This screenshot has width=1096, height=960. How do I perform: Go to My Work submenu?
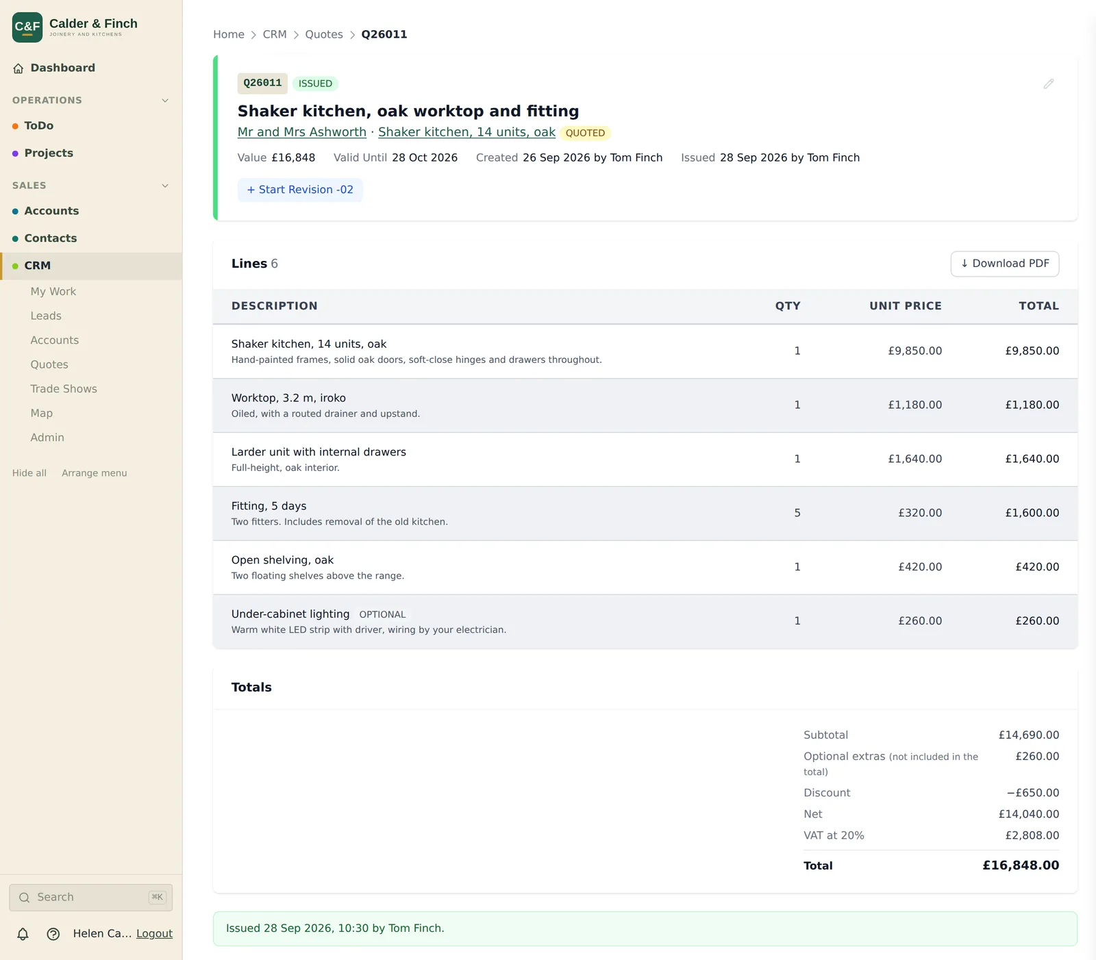(53, 292)
